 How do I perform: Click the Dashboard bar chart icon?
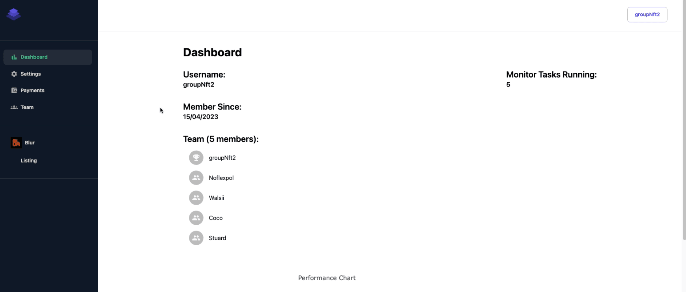[x=14, y=57]
